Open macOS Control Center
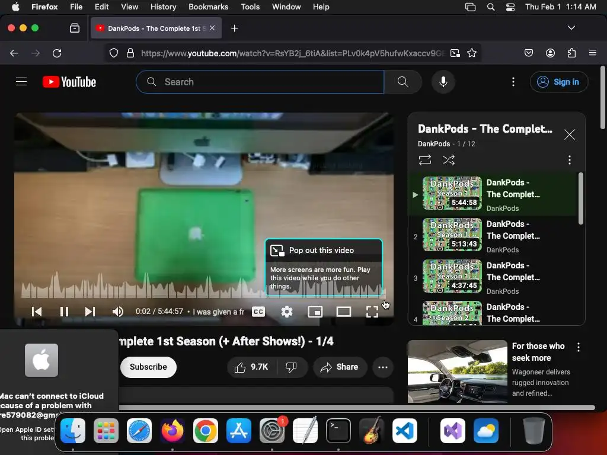The image size is (607, 455). 510,7
